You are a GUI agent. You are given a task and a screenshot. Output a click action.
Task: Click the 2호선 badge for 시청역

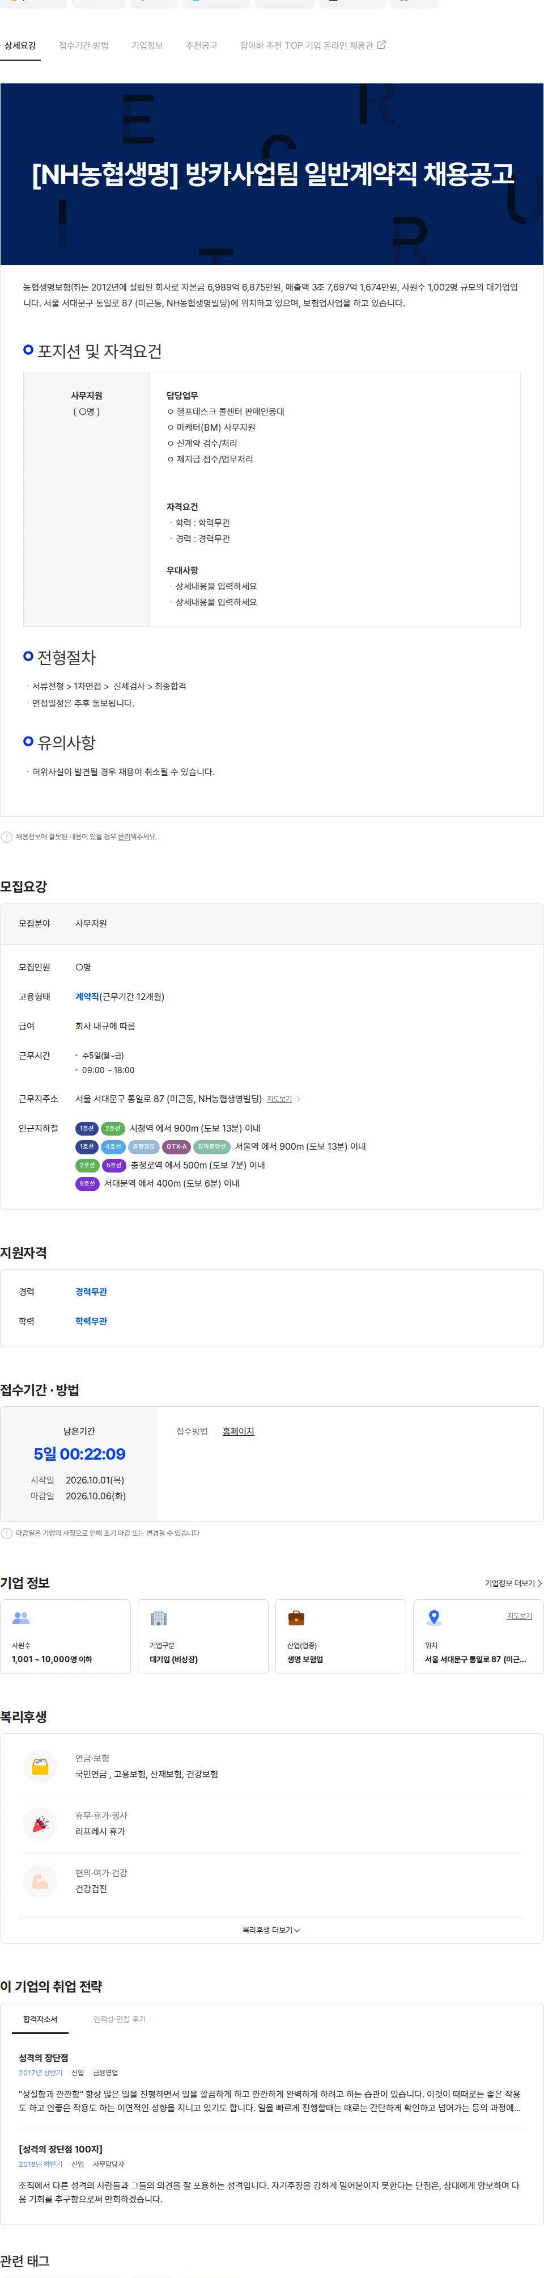(x=112, y=1128)
